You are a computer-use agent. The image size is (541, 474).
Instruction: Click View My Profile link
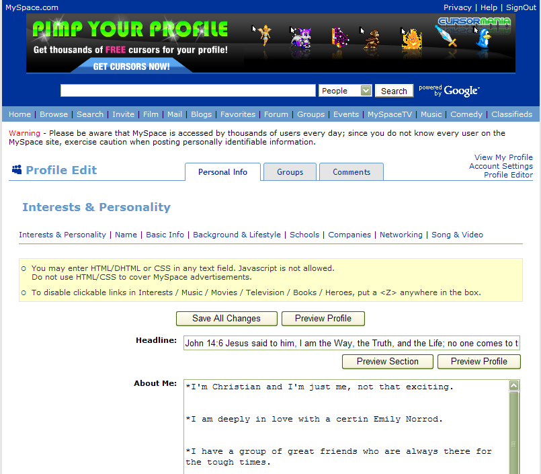click(x=503, y=157)
